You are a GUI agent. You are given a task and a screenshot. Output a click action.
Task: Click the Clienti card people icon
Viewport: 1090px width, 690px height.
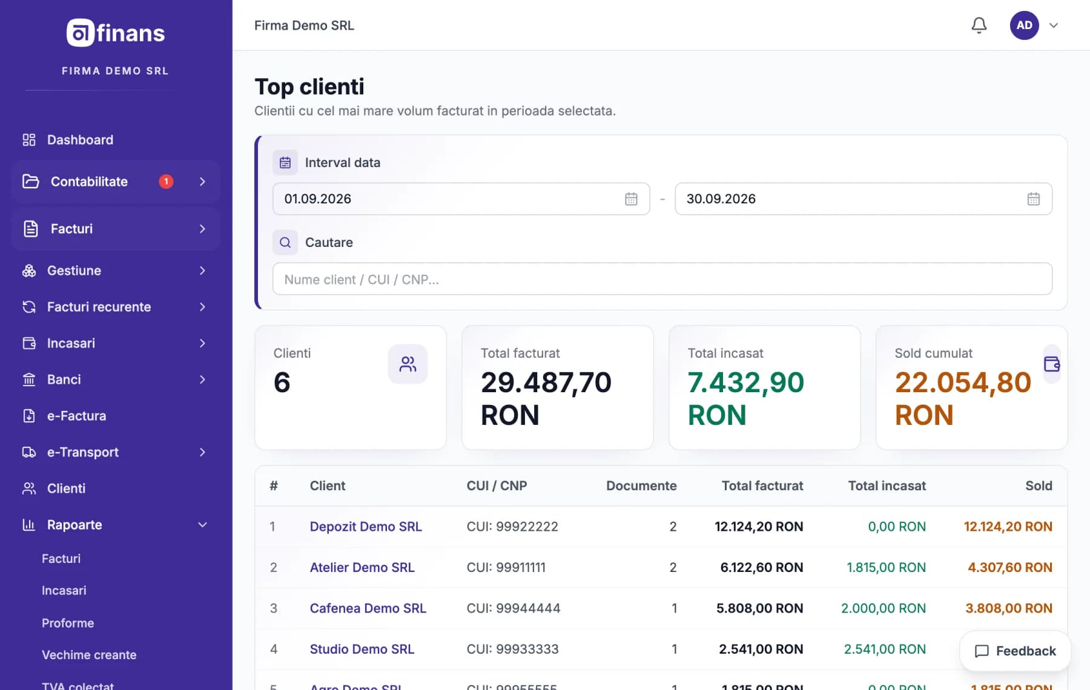[408, 364]
